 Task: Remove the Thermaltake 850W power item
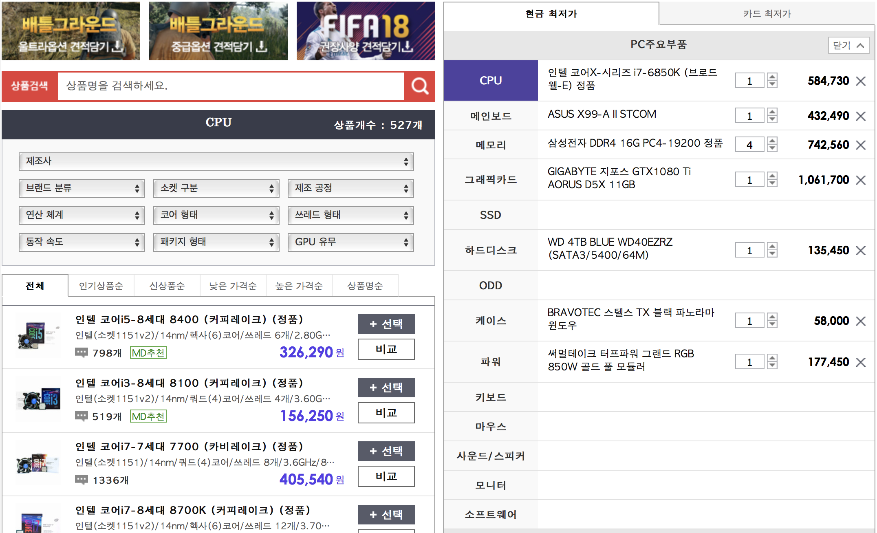(861, 362)
